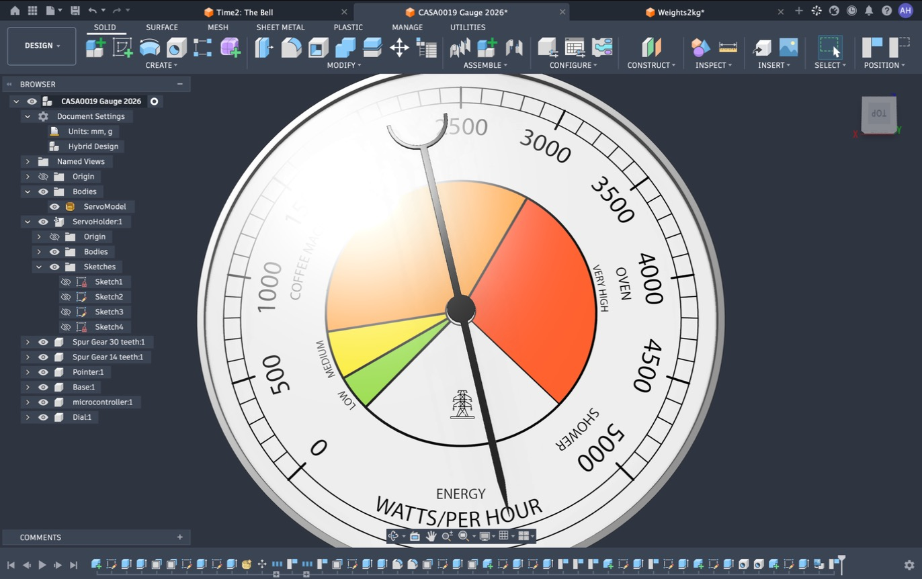Click the TOP face of the ViewCube
This screenshot has height=579, width=922.
pos(878,114)
